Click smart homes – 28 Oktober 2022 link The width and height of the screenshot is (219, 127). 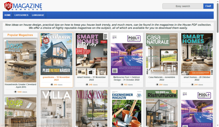[197, 79]
